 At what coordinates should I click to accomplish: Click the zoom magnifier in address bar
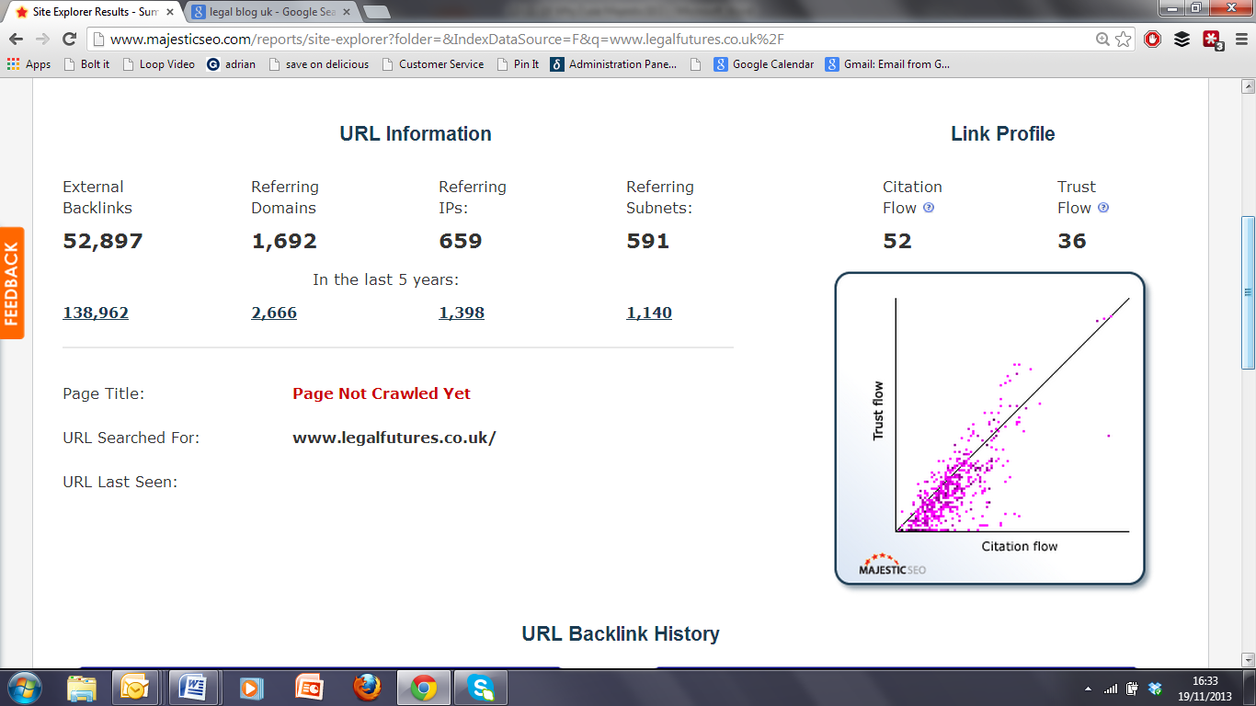[x=1102, y=39]
